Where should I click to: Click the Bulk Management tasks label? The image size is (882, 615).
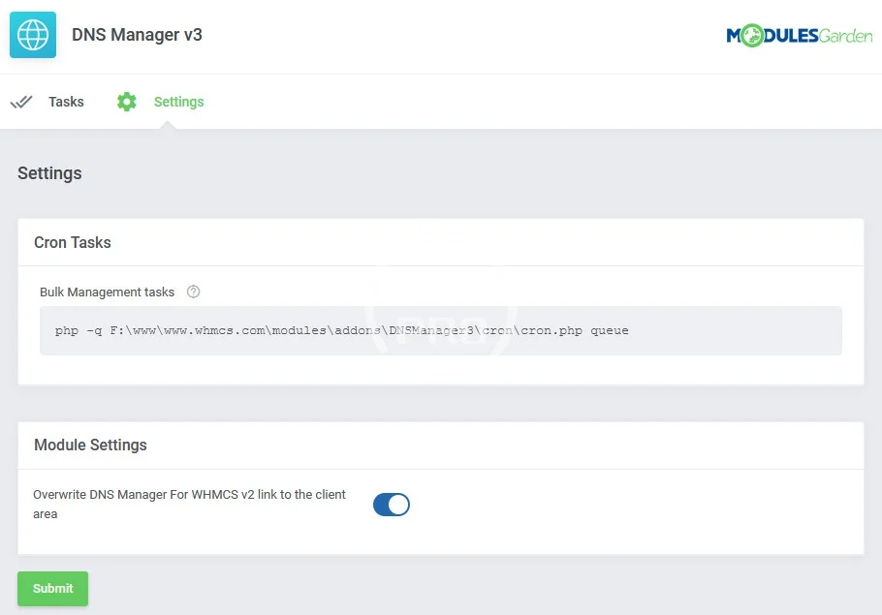click(x=107, y=292)
